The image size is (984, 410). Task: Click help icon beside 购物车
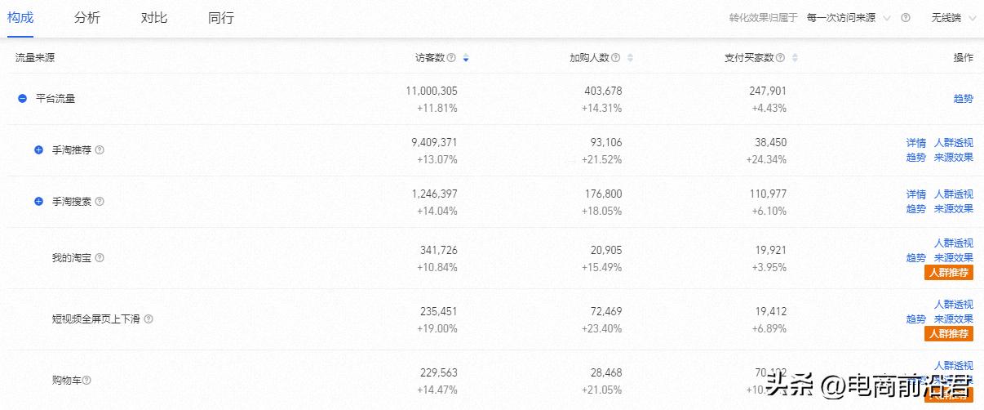86,381
